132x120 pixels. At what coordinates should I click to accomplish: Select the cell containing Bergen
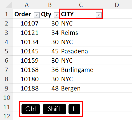point(81,88)
